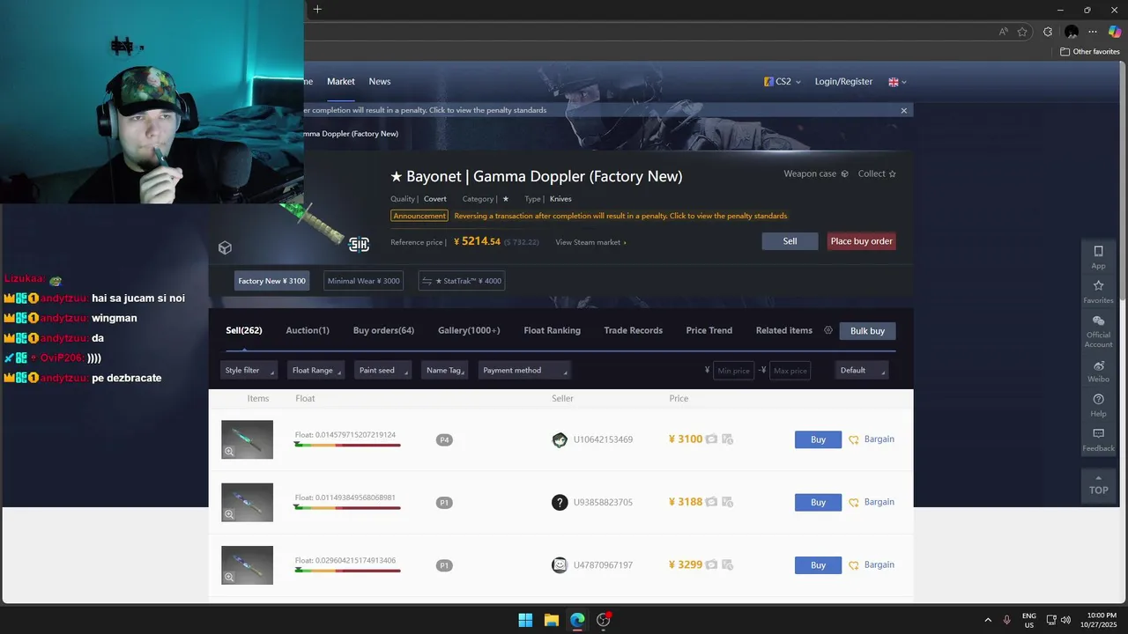Select the Minimal Wear ¥ 3000 wear option
1128x634 pixels.
coord(363,281)
